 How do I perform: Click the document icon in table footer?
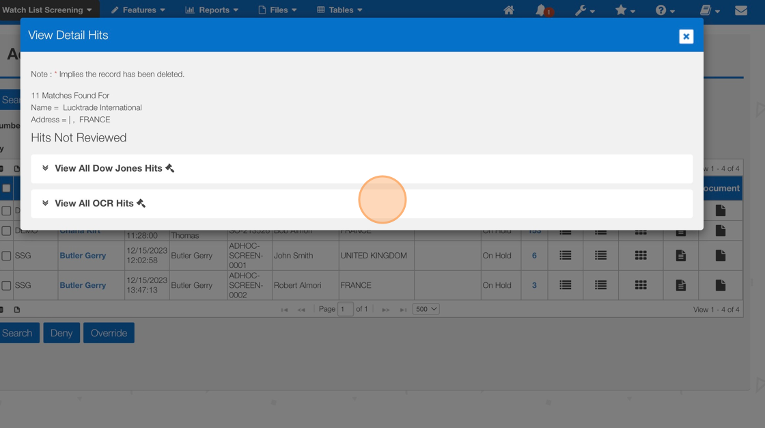tap(17, 310)
